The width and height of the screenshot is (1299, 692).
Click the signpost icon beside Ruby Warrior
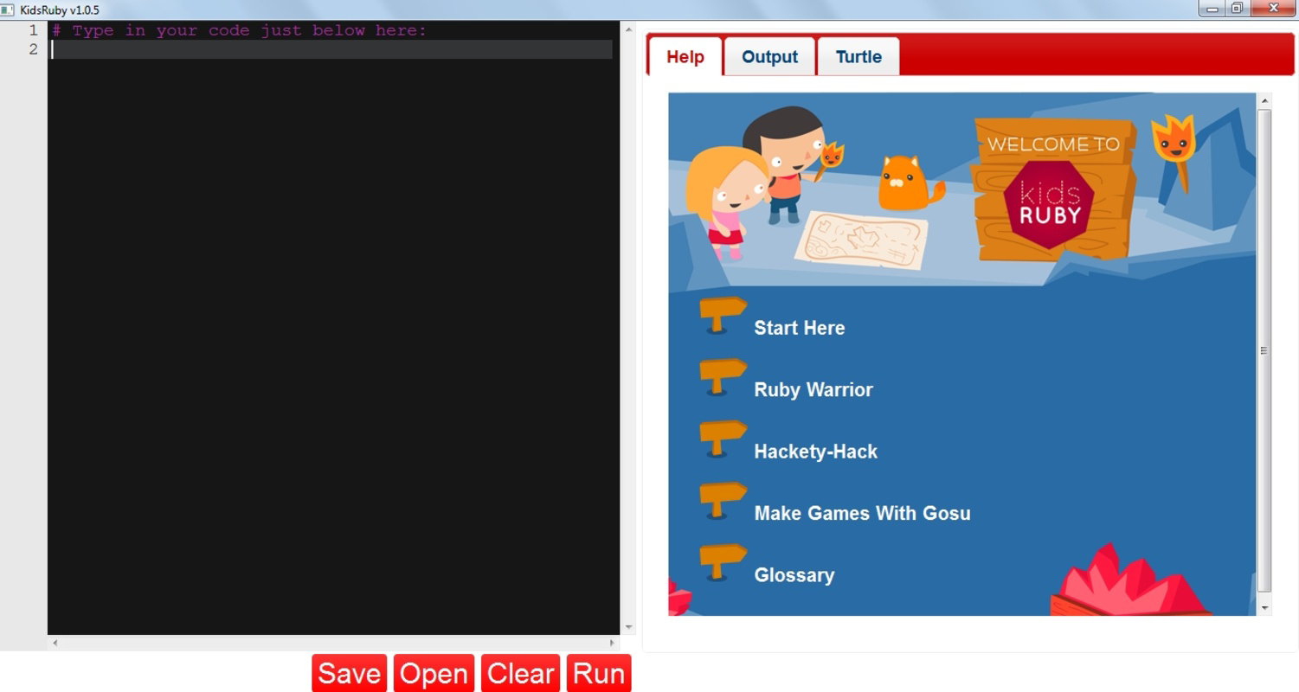[723, 378]
